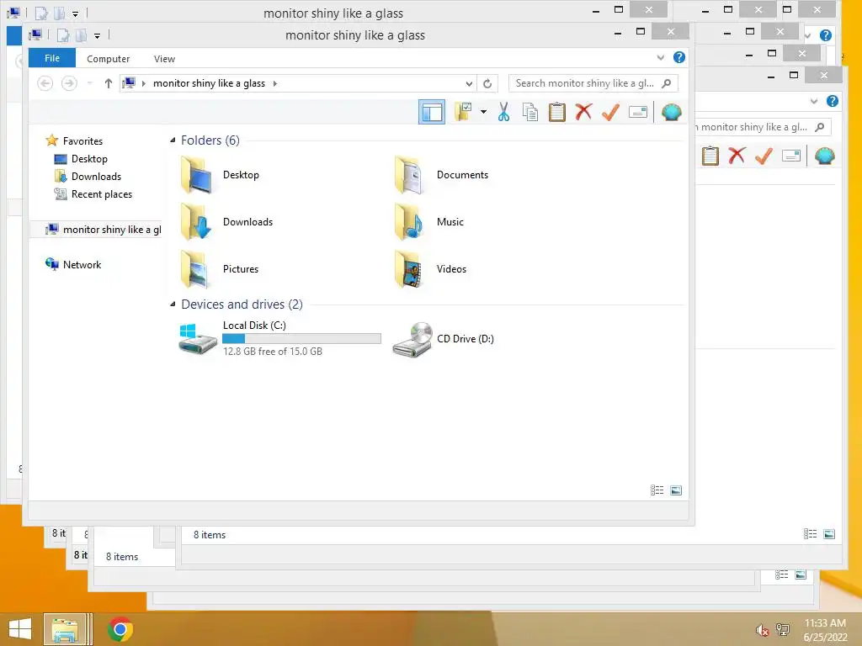Open the folder organize icon in toolbar
862x646 pixels.
(463, 112)
